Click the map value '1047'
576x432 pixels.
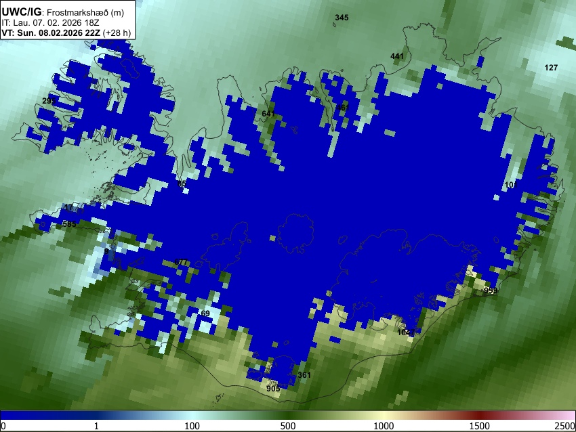[x=406, y=332]
